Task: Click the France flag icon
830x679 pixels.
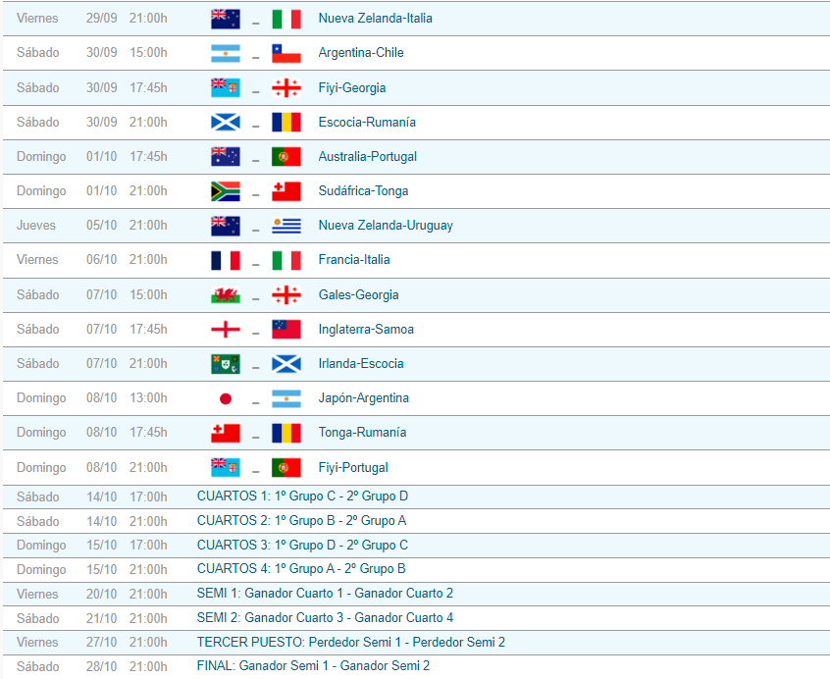Action: click(x=225, y=260)
